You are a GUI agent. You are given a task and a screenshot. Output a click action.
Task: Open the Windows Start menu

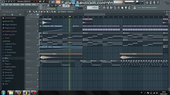(x=3, y=93)
